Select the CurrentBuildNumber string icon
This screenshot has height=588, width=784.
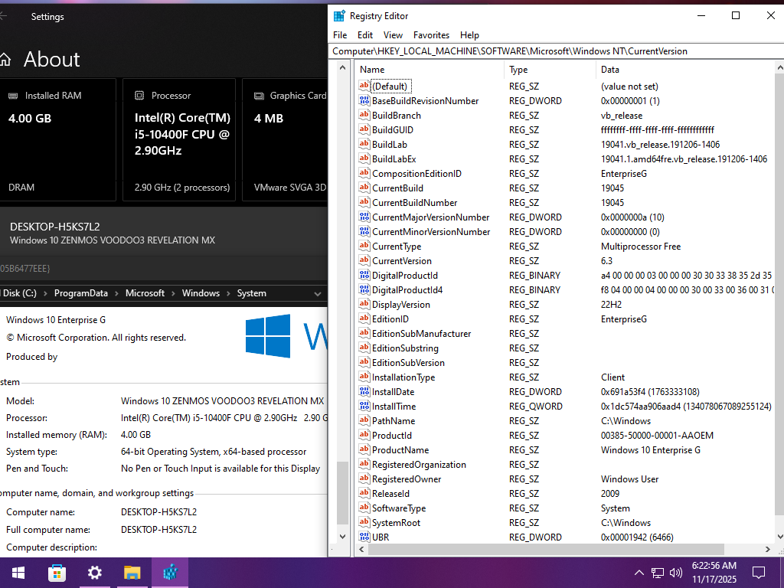[x=364, y=202]
